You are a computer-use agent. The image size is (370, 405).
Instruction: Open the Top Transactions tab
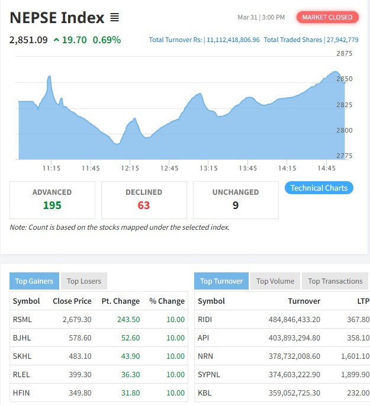tap(335, 281)
